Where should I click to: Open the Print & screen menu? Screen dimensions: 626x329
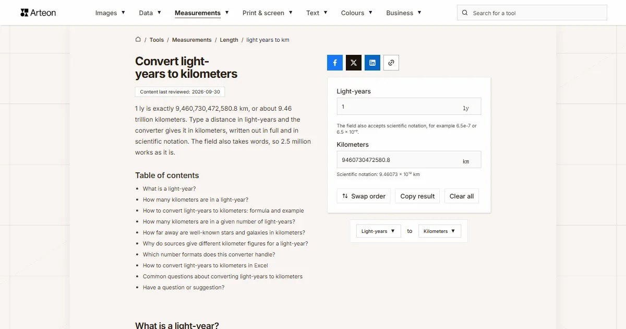pyautogui.click(x=268, y=13)
